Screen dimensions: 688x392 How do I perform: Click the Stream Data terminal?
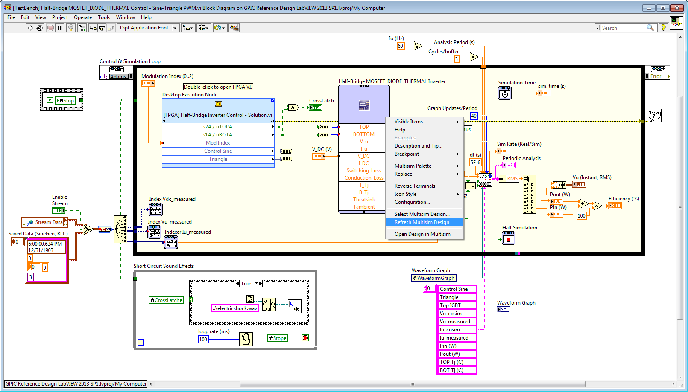point(45,222)
